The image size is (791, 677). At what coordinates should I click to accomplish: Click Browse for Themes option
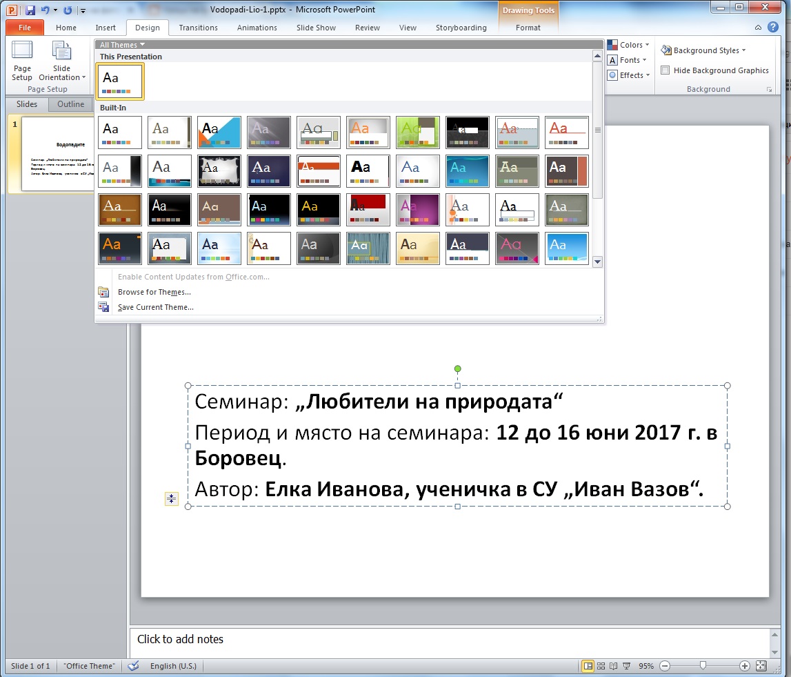pos(154,292)
